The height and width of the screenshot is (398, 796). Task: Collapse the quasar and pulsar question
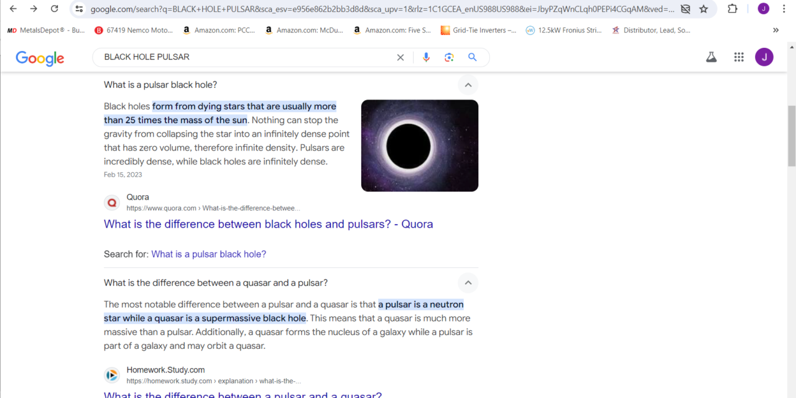pos(468,282)
